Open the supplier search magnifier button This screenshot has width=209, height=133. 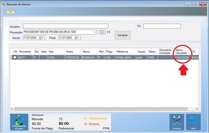click(x=102, y=32)
